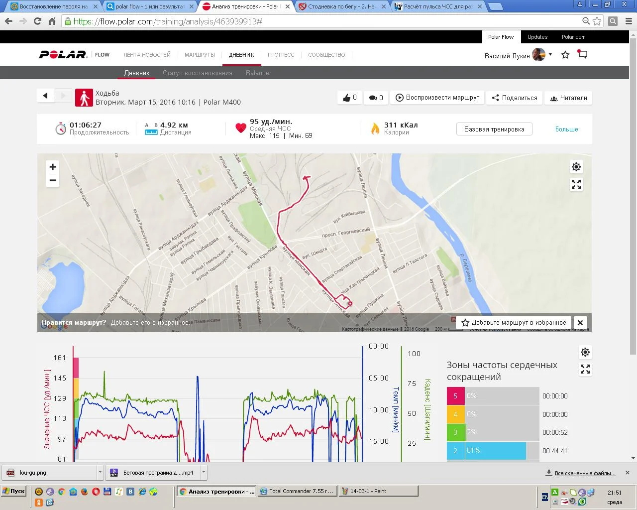637x510 pixels.
Task: Open notifications icon next to star
Action: point(583,54)
